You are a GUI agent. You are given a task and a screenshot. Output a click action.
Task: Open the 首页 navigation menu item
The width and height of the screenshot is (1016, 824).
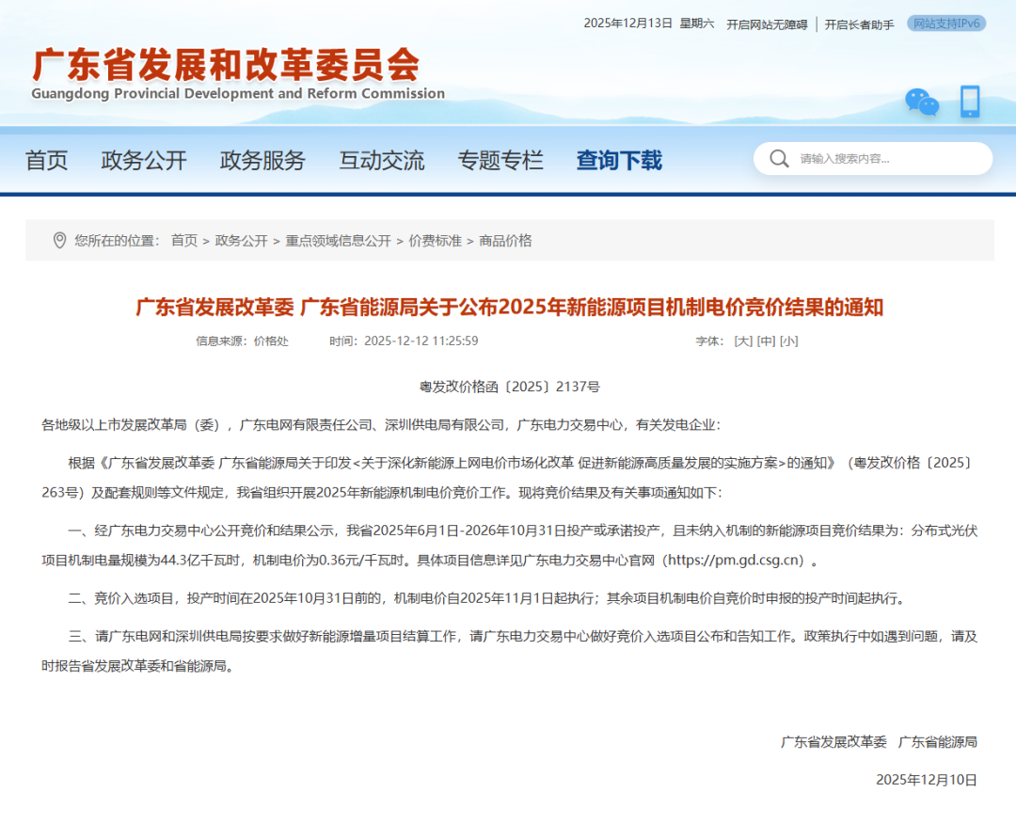[47, 161]
